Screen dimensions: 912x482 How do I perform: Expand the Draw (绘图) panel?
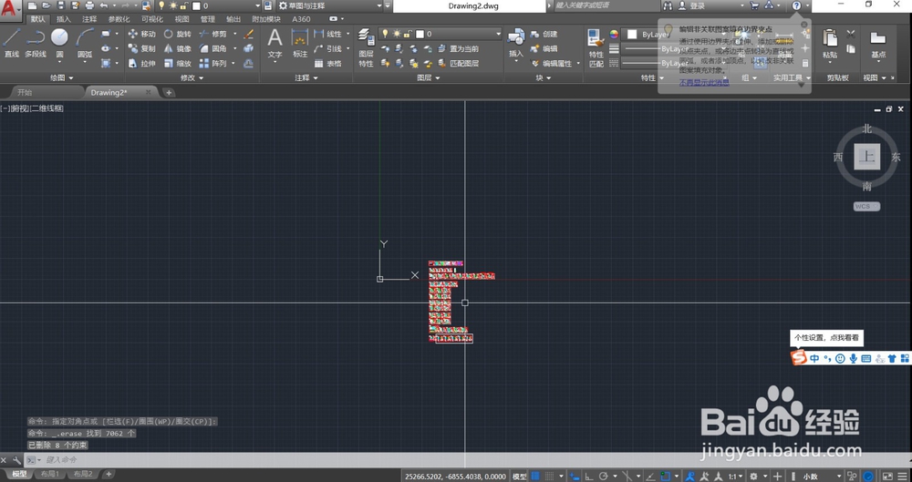point(62,78)
